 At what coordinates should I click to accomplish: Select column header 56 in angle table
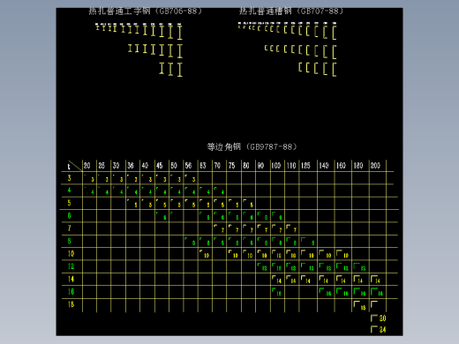(188, 166)
